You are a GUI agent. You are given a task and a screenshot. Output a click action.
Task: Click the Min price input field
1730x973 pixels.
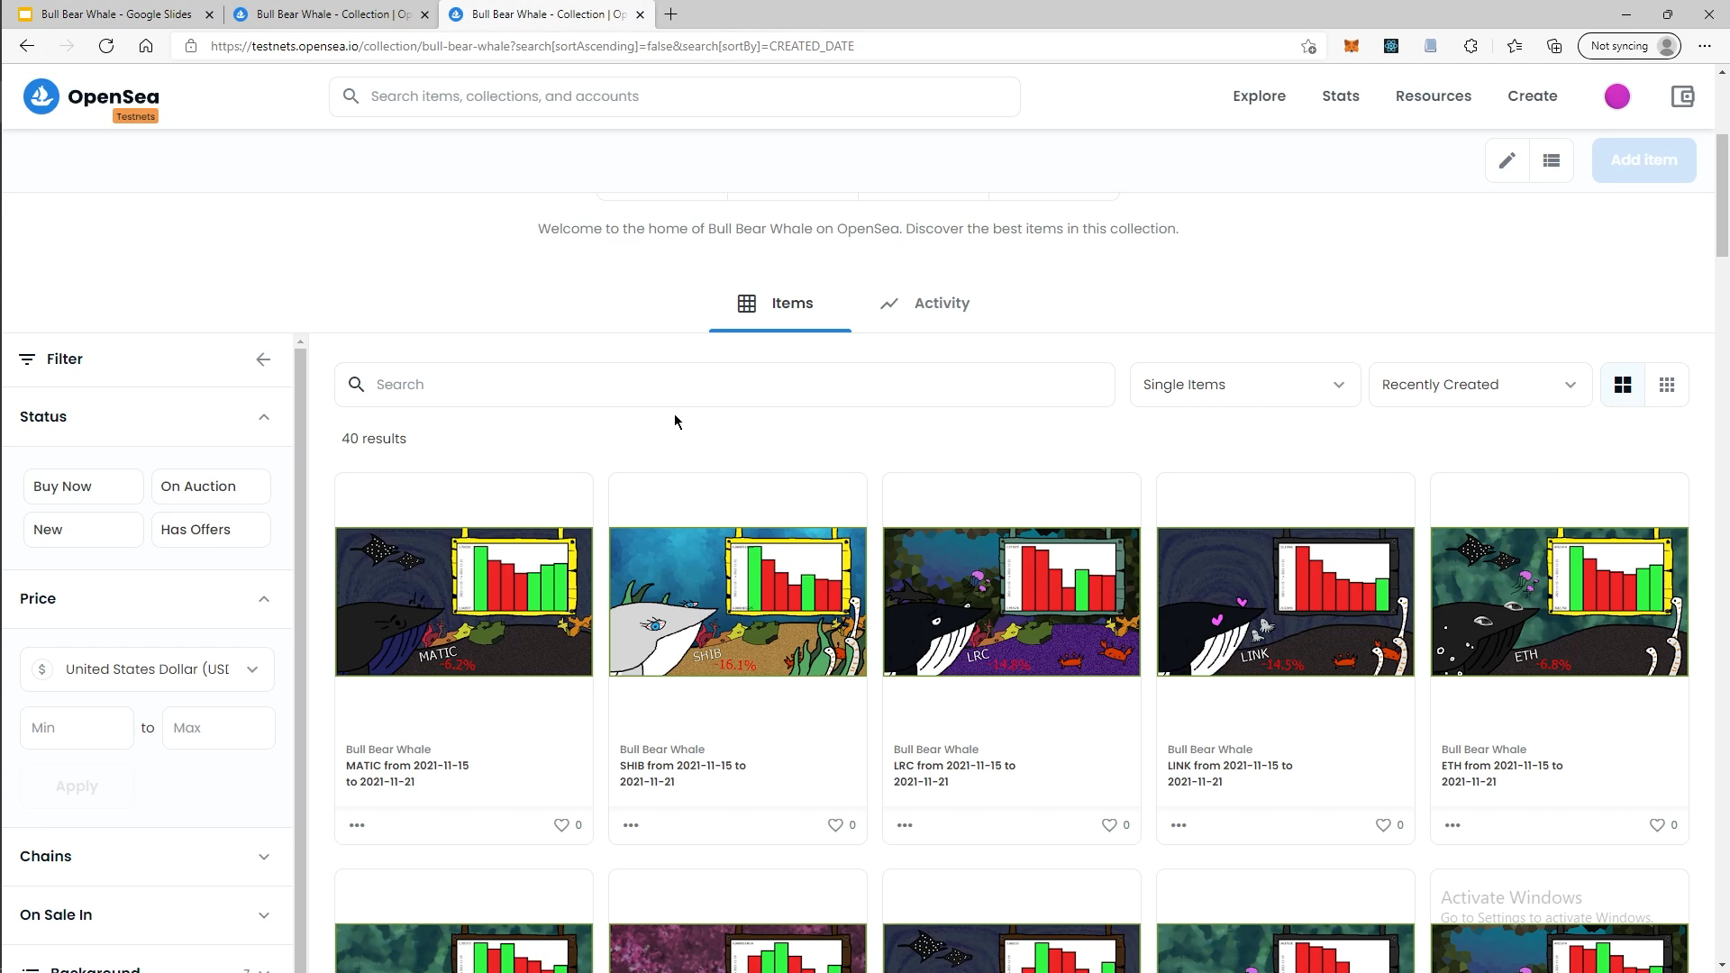click(77, 728)
